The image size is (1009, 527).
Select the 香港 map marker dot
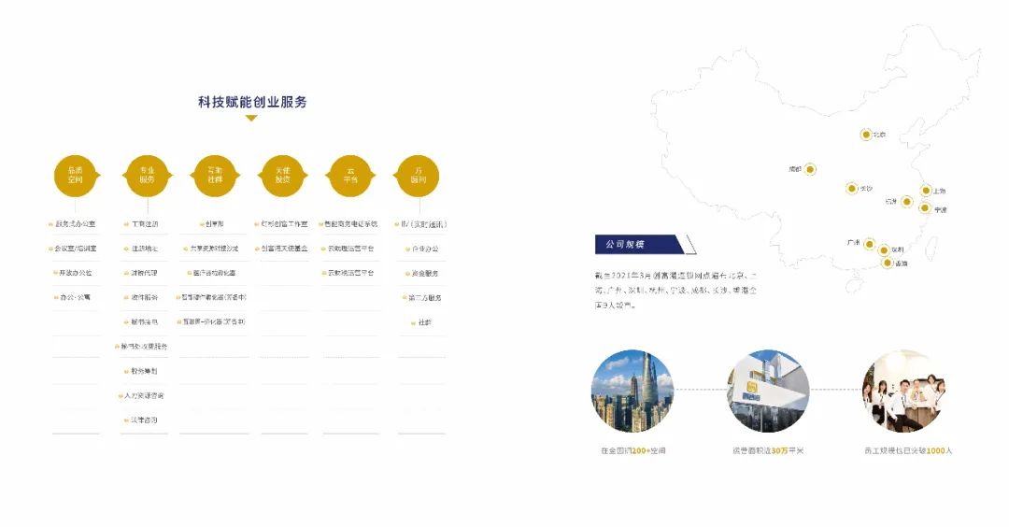point(887,263)
